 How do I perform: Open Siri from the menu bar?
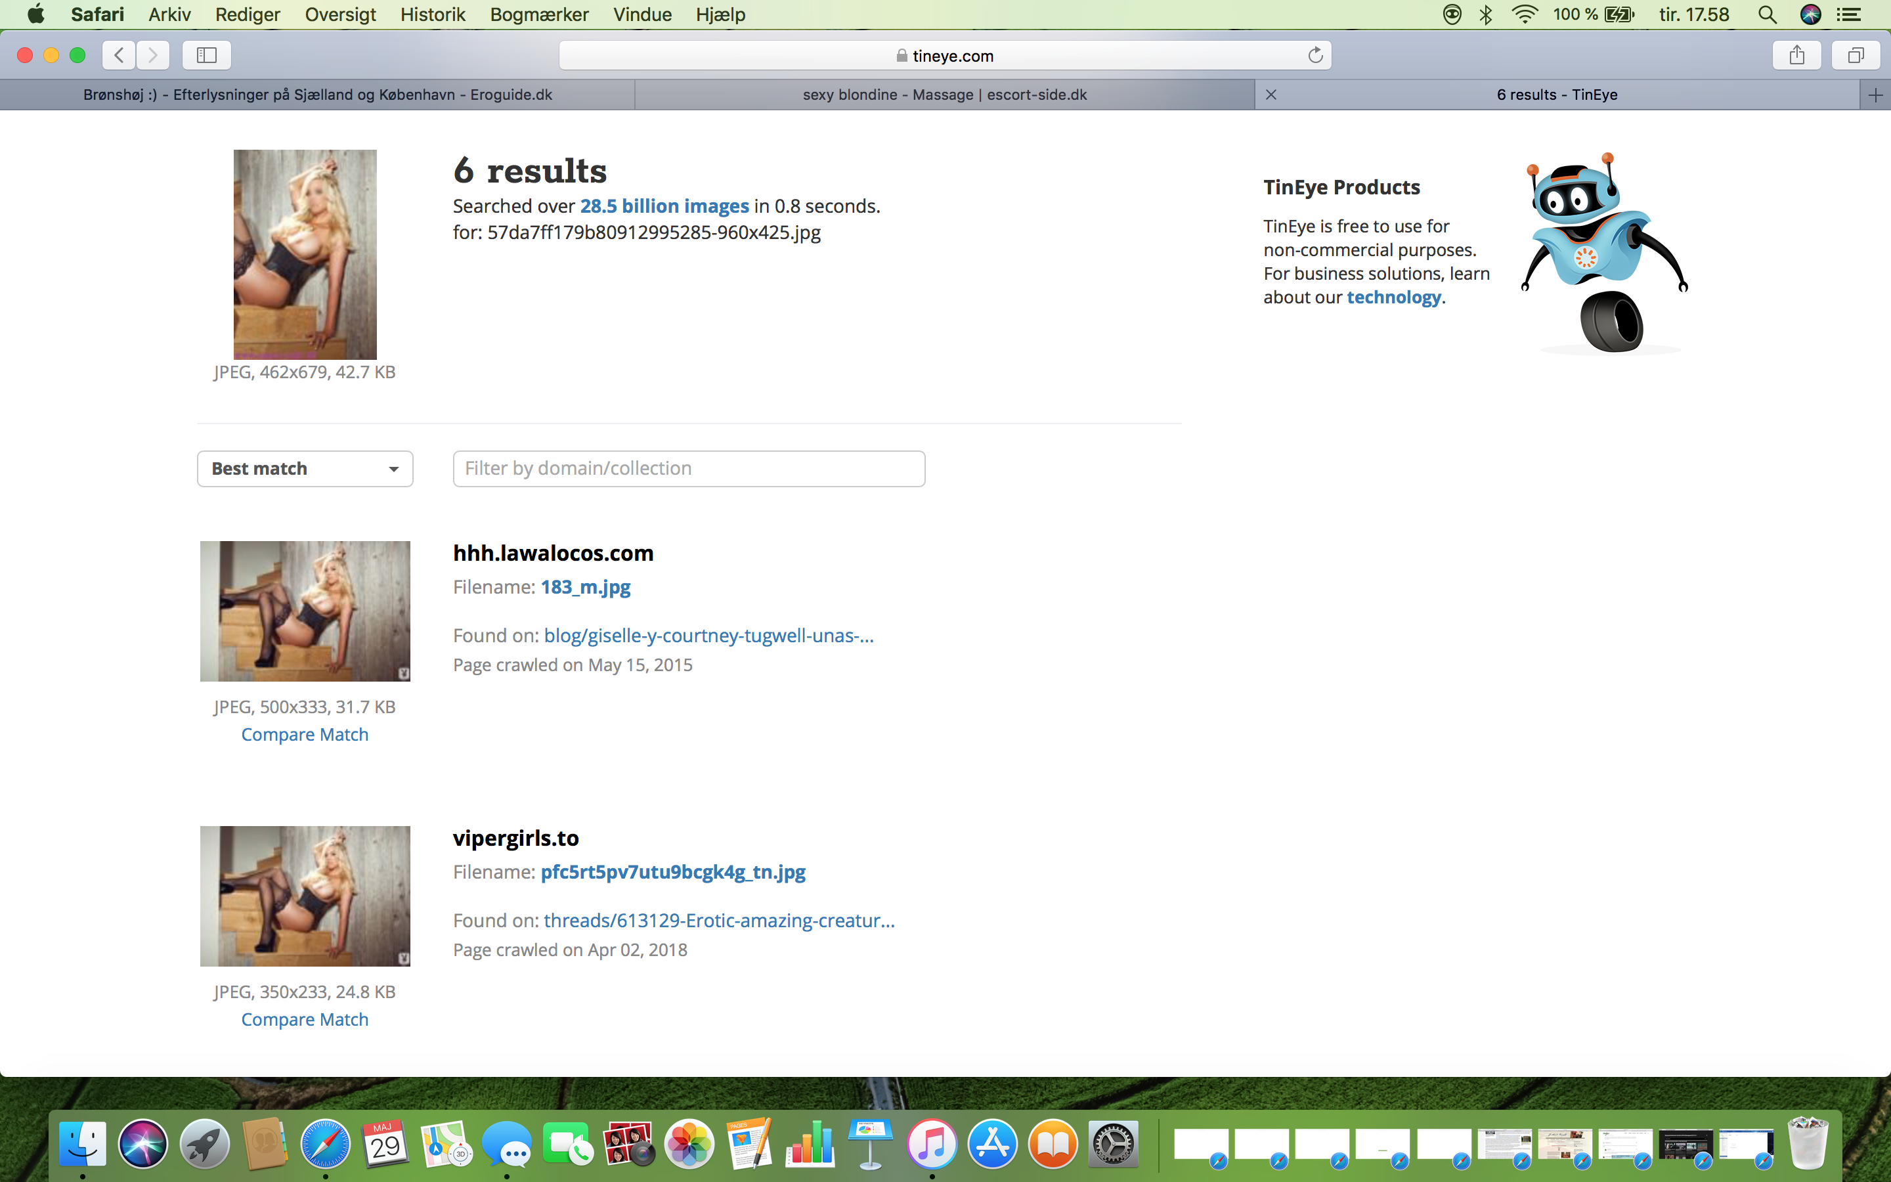tap(1810, 14)
